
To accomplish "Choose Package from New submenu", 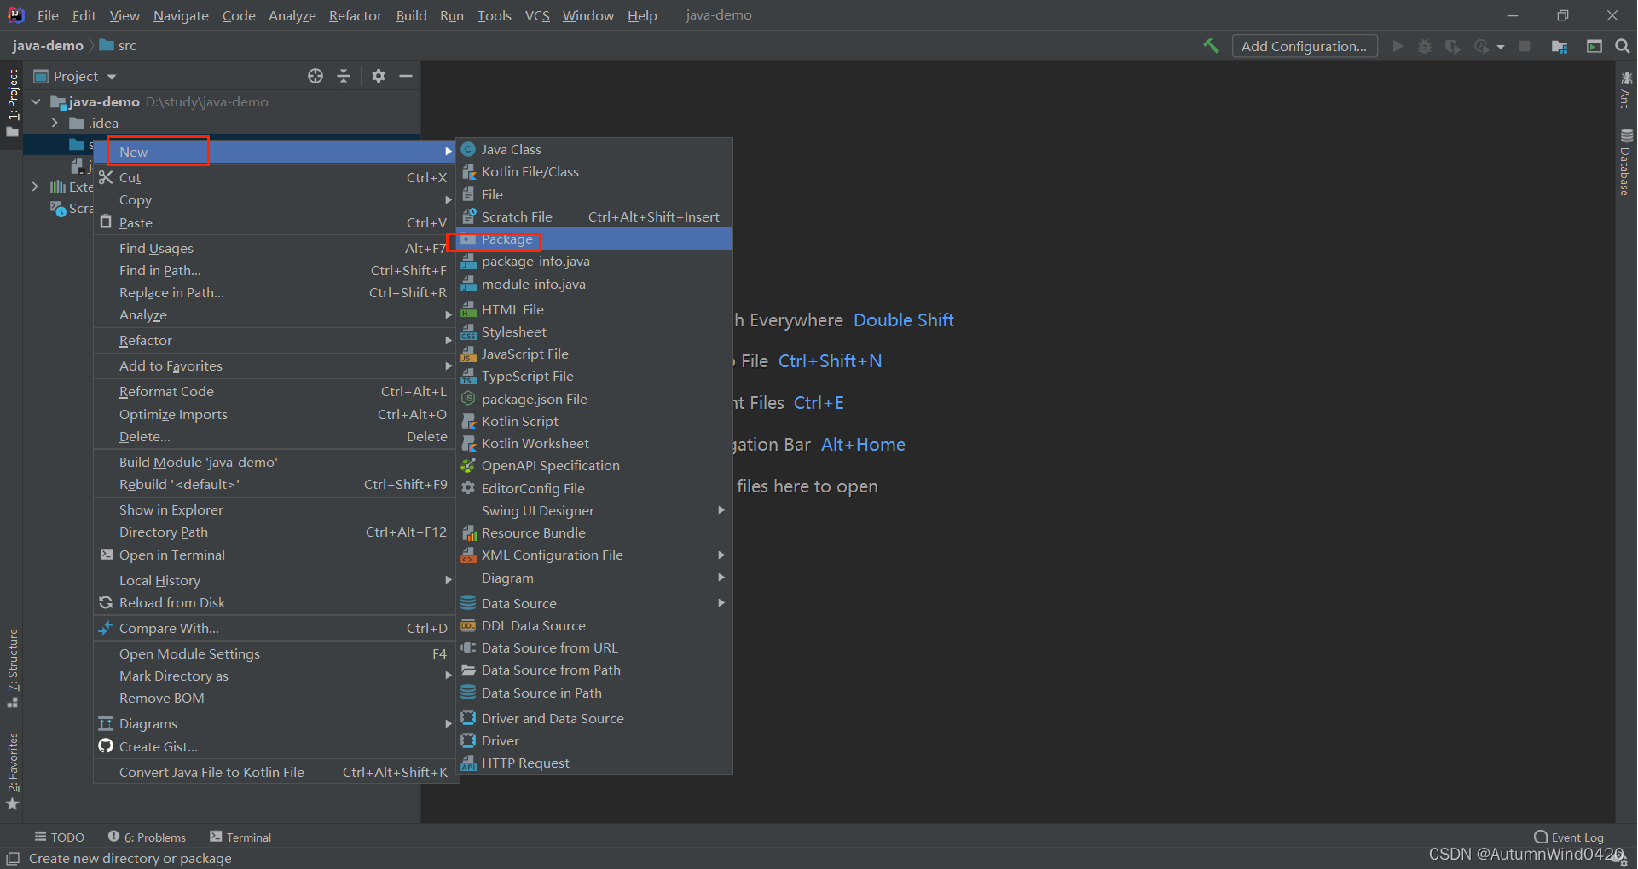I will pos(594,239).
